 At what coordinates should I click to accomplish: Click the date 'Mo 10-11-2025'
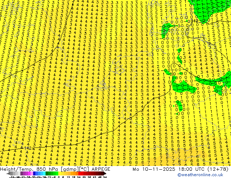pos(154,169)
